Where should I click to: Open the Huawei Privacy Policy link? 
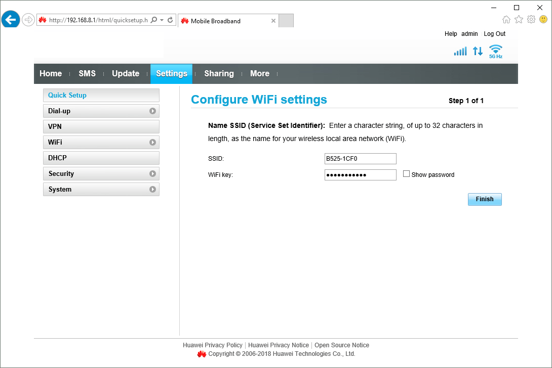213,345
